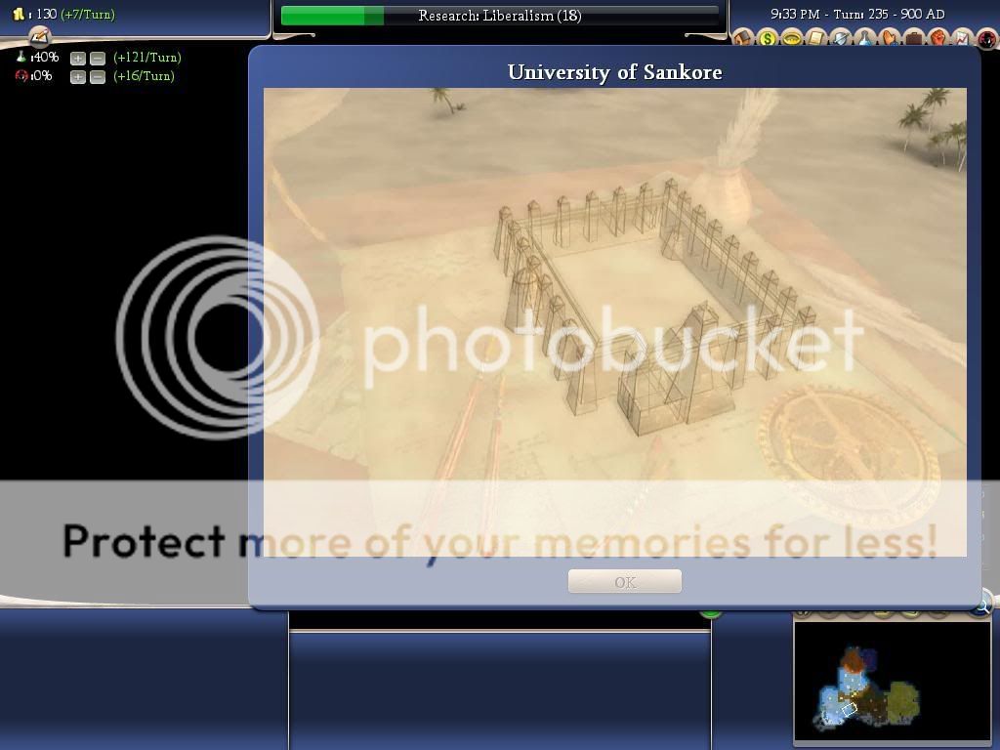Screen dimensions: 1000x750
Task: Open the Domestic Advisor house icon
Action: pyautogui.click(x=742, y=39)
